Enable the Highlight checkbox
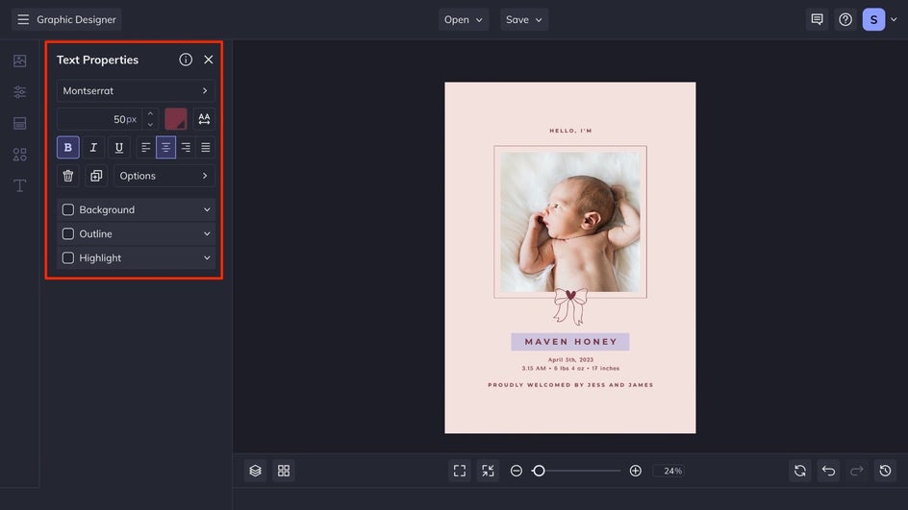Viewport: 908px width, 510px height. (67, 258)
